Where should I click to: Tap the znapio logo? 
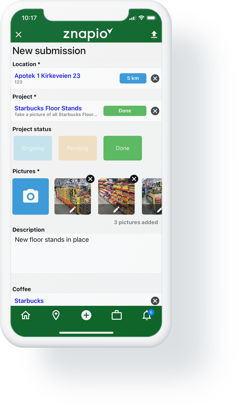(88, 34)
